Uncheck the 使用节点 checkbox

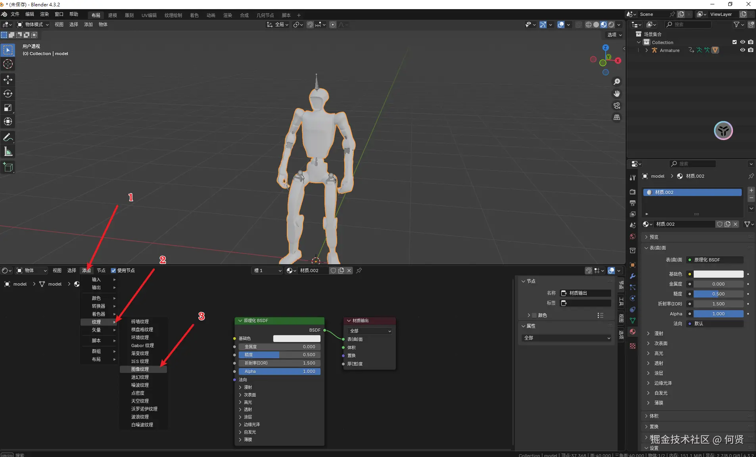click(x=113, y=271)
